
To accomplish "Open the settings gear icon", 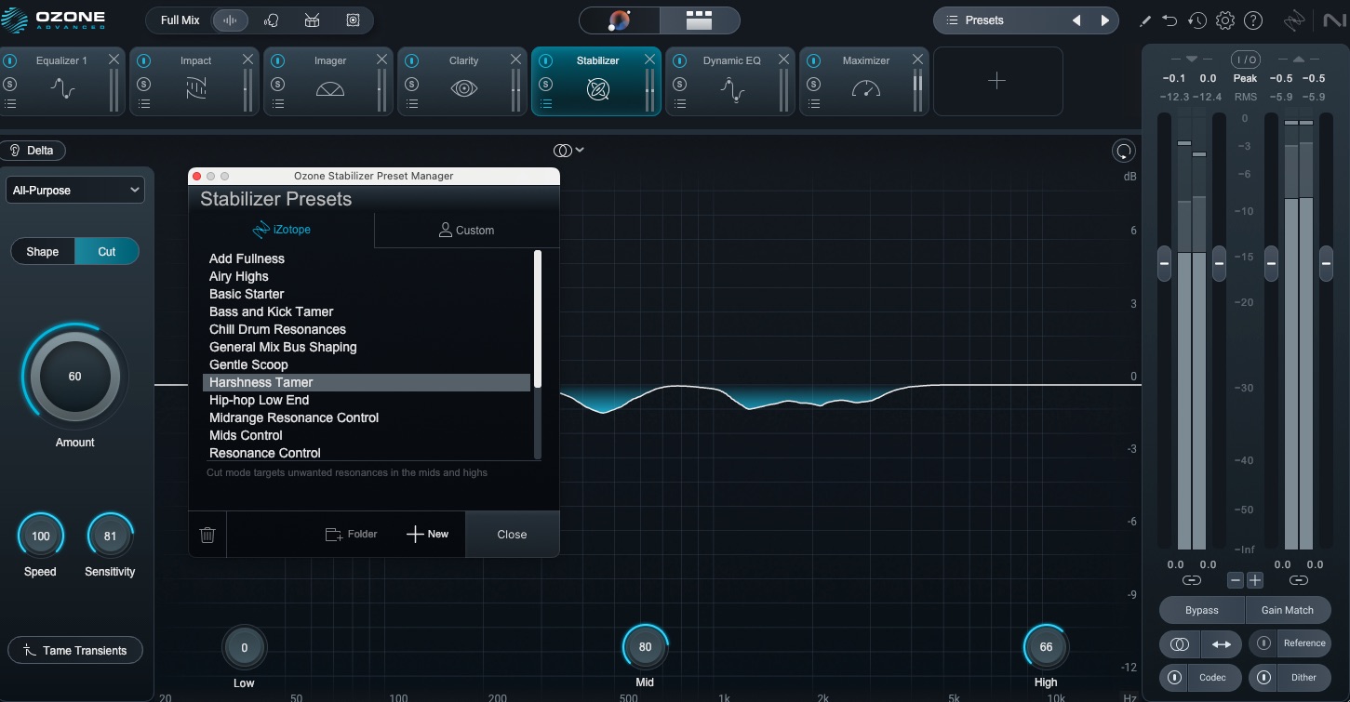I will tap(1225, 20).
